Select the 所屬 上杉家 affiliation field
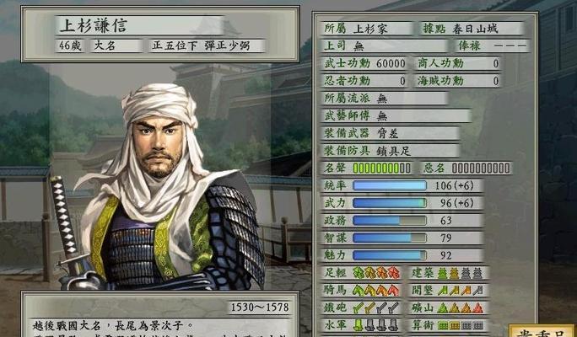Screen dimensions: 577x337 367,29
